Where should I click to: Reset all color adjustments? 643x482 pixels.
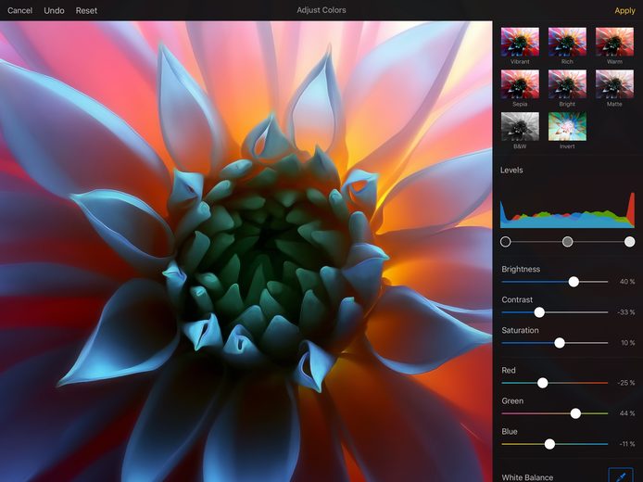tap(86, 11)
